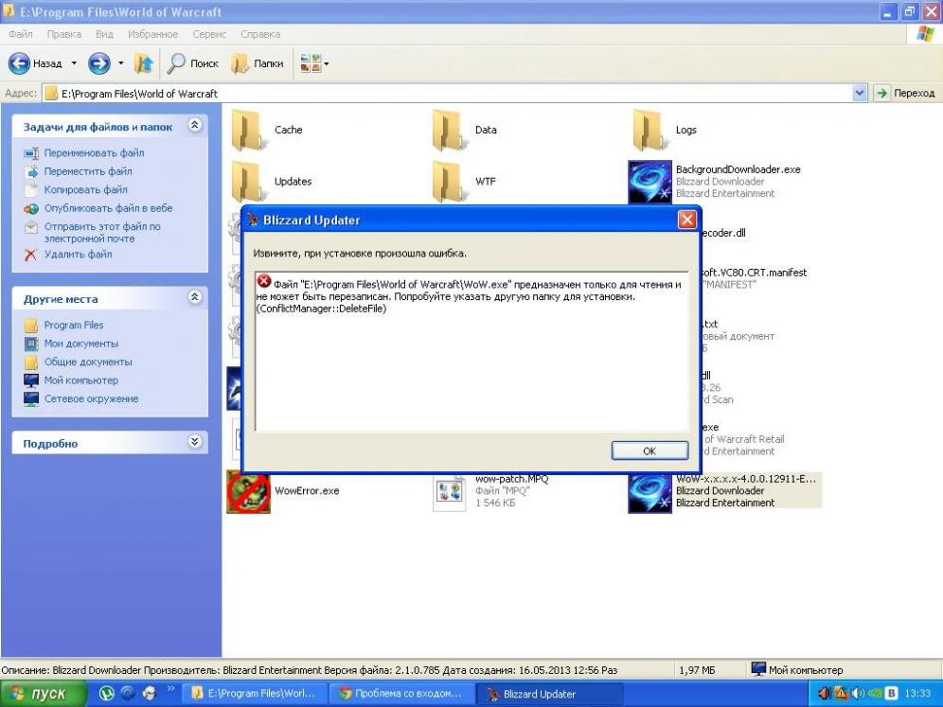The image size is (943, 707).
Task: Open the Файл menu
Action: click(21, 34)
